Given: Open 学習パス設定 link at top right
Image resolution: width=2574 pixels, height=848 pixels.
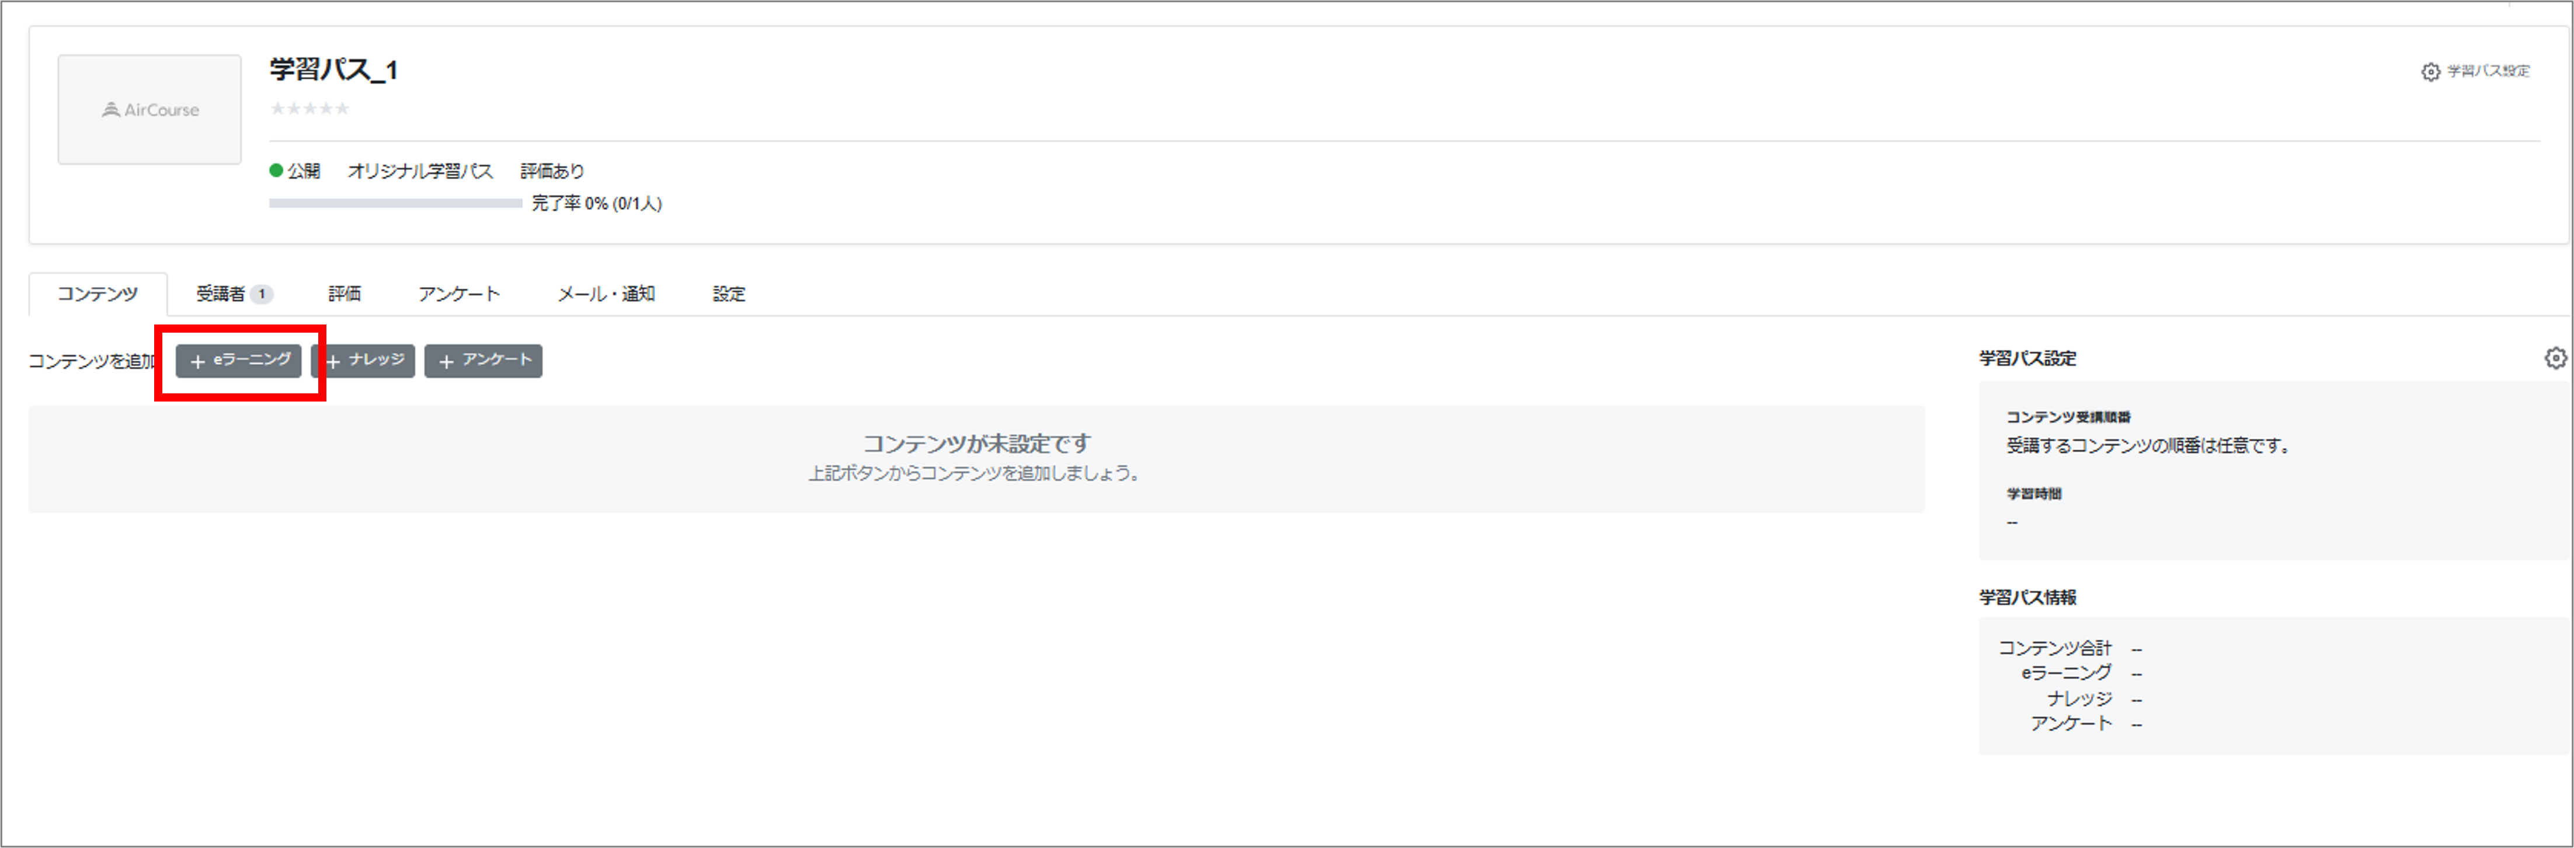Looking at the screenshot, I should pos(2476,72).
